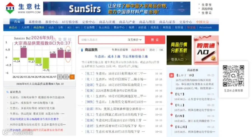Open the 【丙酮】 intelligence entry
252x137 pixels.
click(x=179, y=116)
